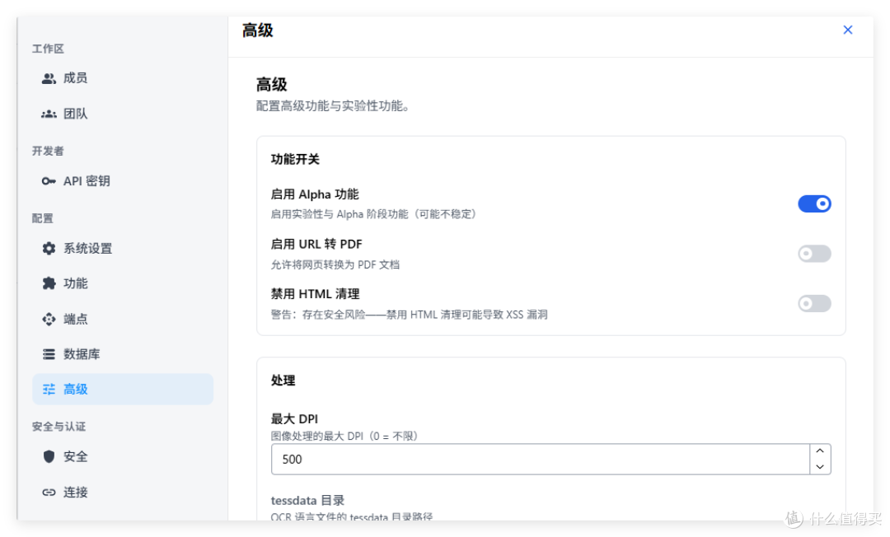Select the highlighted 高级 sidebar item
This screenshot has width=890, height=537.
[123, 390]
